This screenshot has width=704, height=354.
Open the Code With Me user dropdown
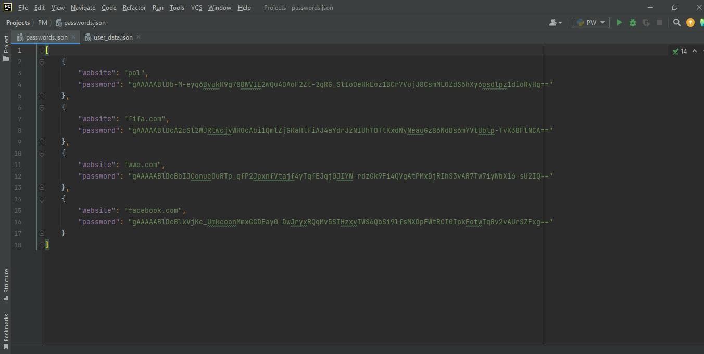click(556, 22)
